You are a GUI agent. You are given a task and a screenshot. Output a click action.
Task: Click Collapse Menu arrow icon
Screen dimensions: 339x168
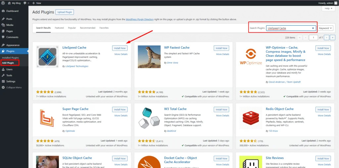[x=3, y=88]
